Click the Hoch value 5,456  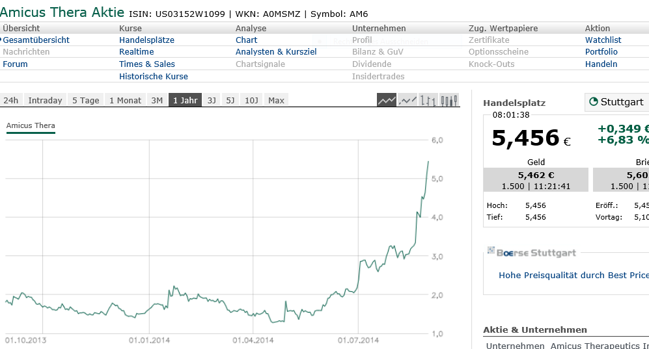pyautogui.click(x=536, y=205)
